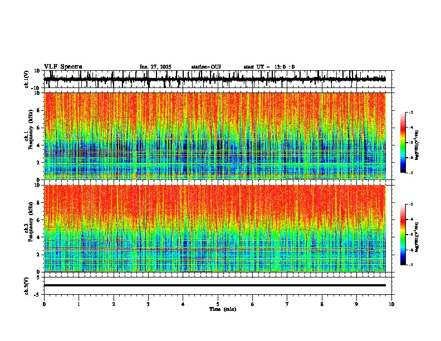Click the "Time (min)" axis label
Image resolution: width=441 pixels, height=341 pixels.
(x=223, y=309)
